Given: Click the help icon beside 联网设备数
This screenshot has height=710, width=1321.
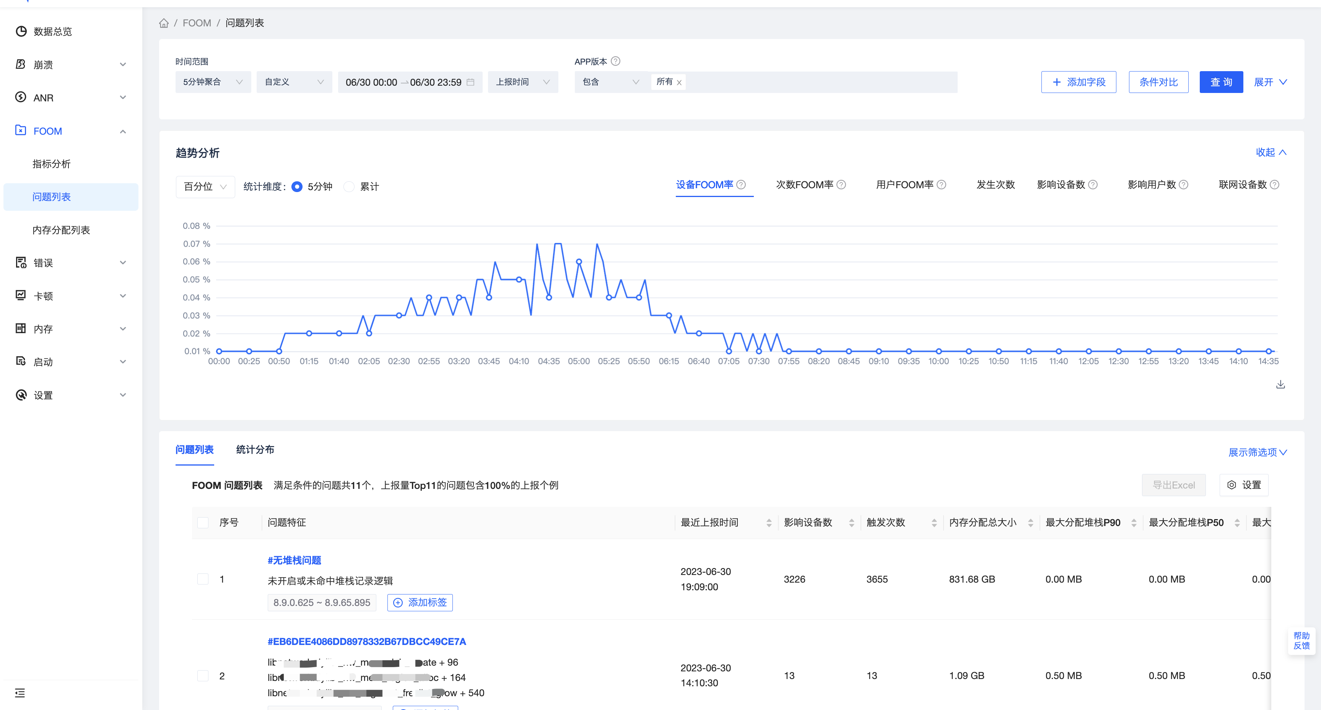Looking at the screenshot, I should click(1274, 185).
